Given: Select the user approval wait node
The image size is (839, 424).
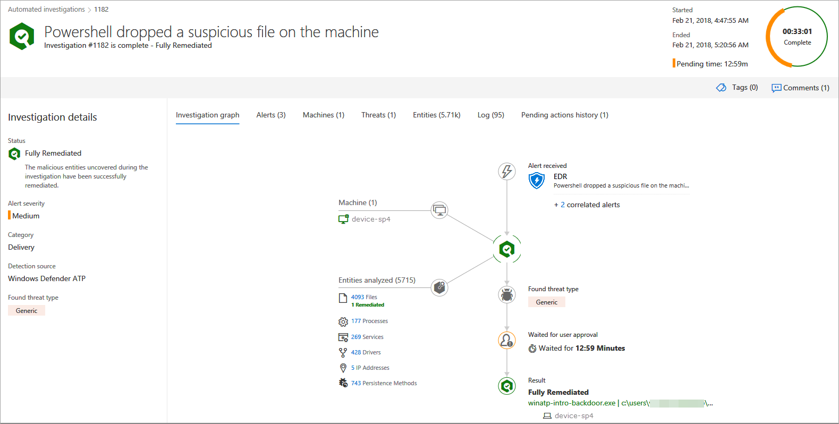Looking at the screenshot, I should (507, 340).
